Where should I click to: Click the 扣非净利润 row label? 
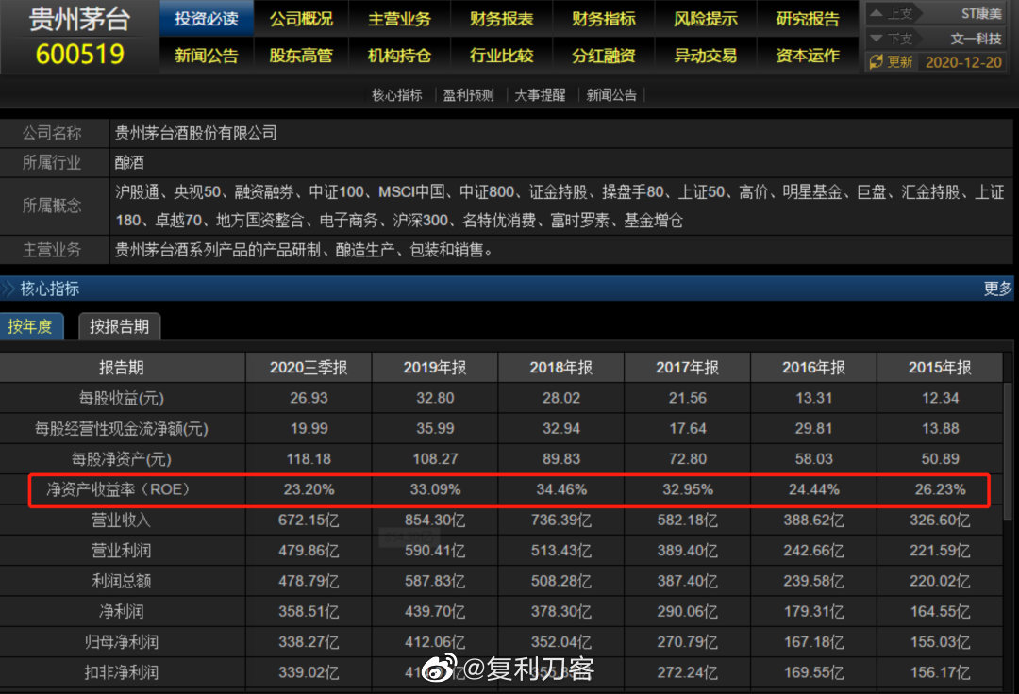point(122,672)
